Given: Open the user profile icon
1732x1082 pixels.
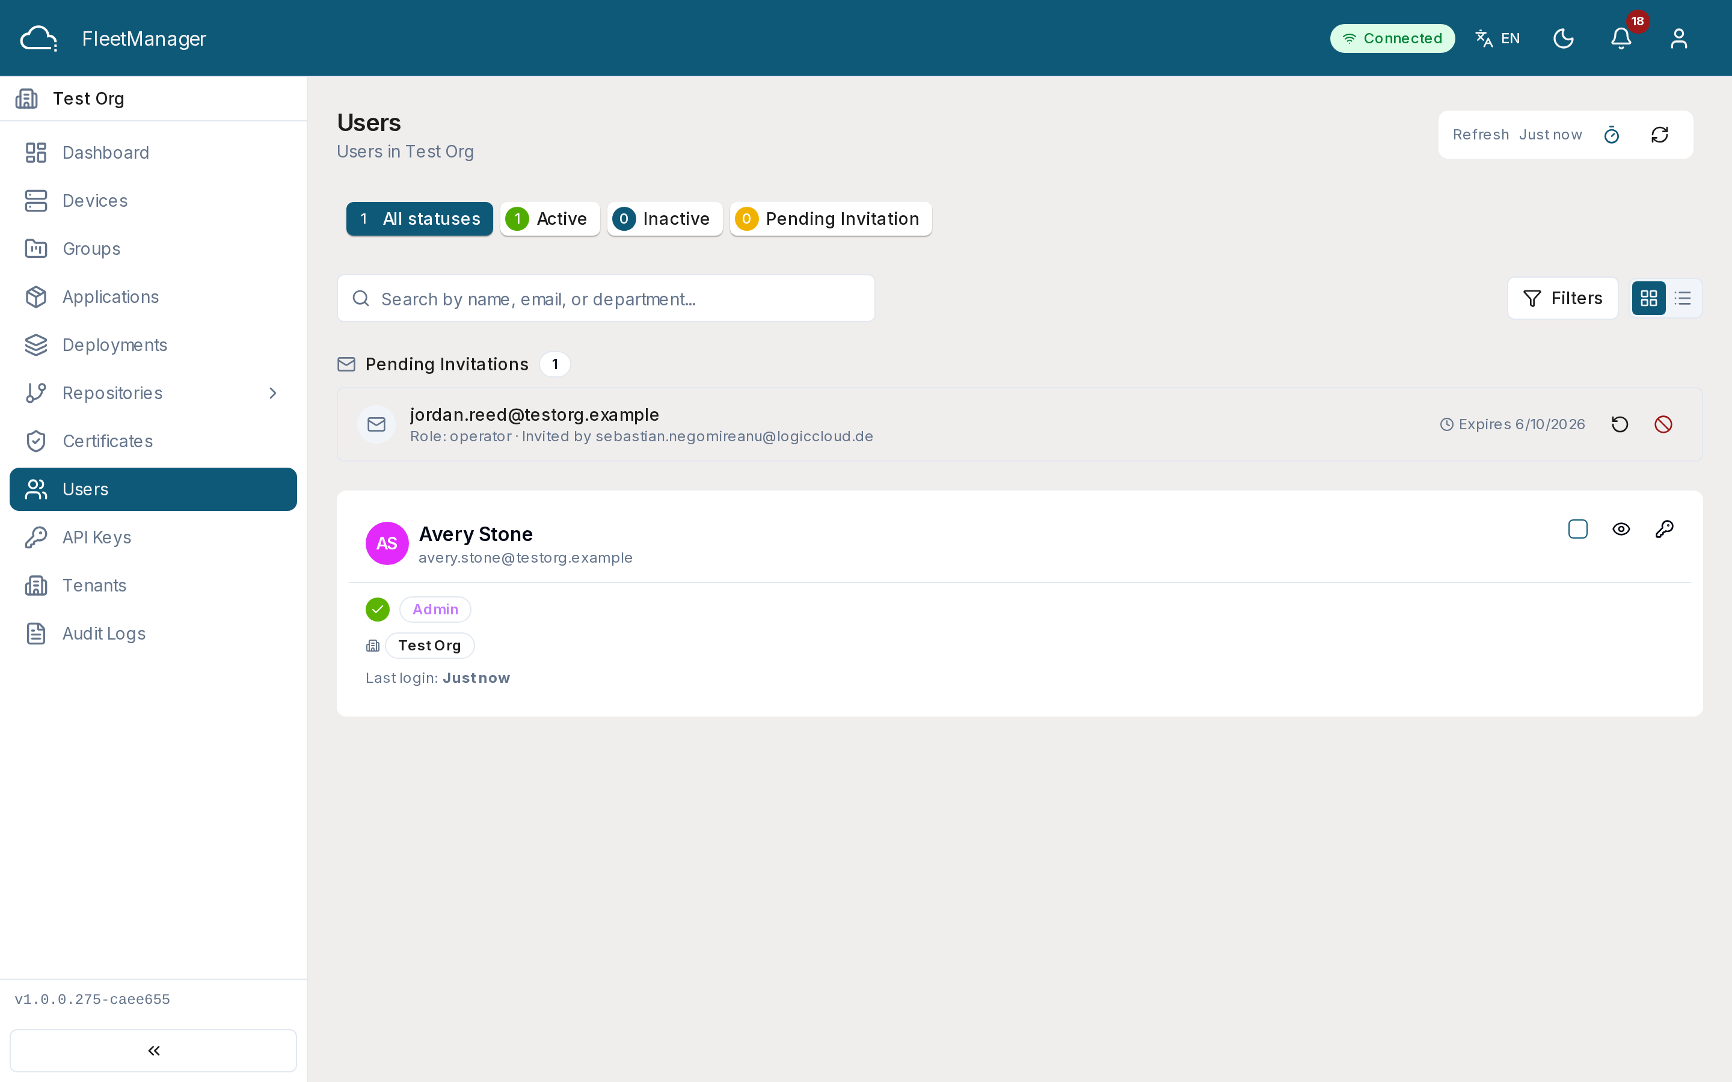Looking at the screenshot, I should pos(1678,38).
